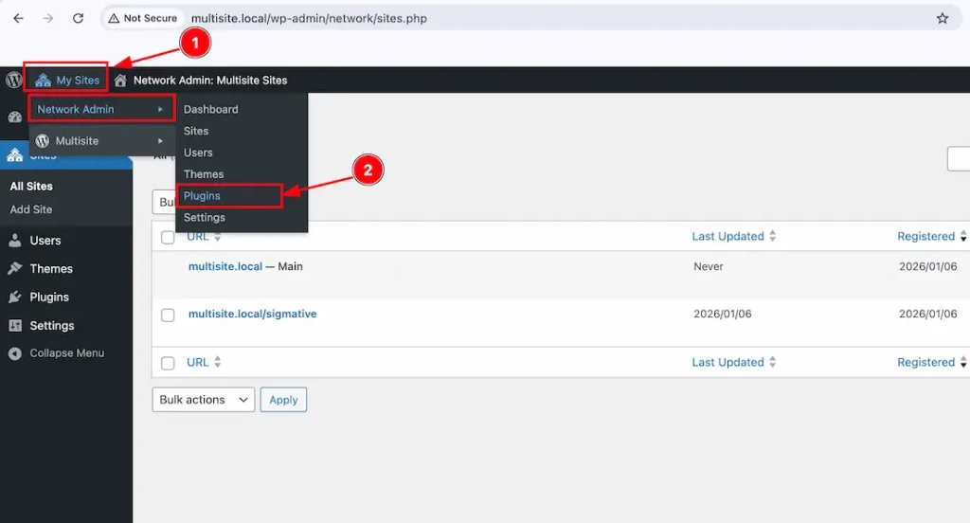This screenshot has width=970, height=523.
Task: Sort by Registered footer arrows
Action: click(963, 362)
